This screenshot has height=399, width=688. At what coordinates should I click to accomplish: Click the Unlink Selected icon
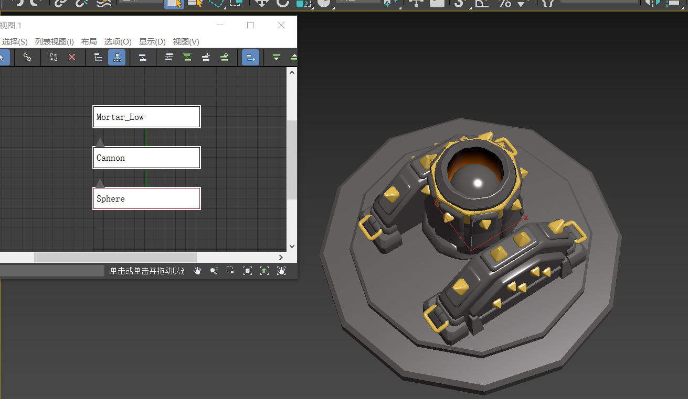pos(54,58)
